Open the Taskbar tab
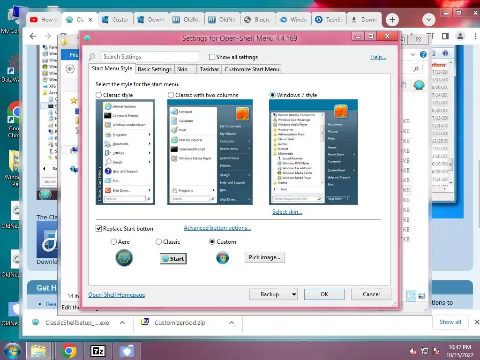Image resolution: width=480 pixels, height=360 pixels. coord(209,69)
